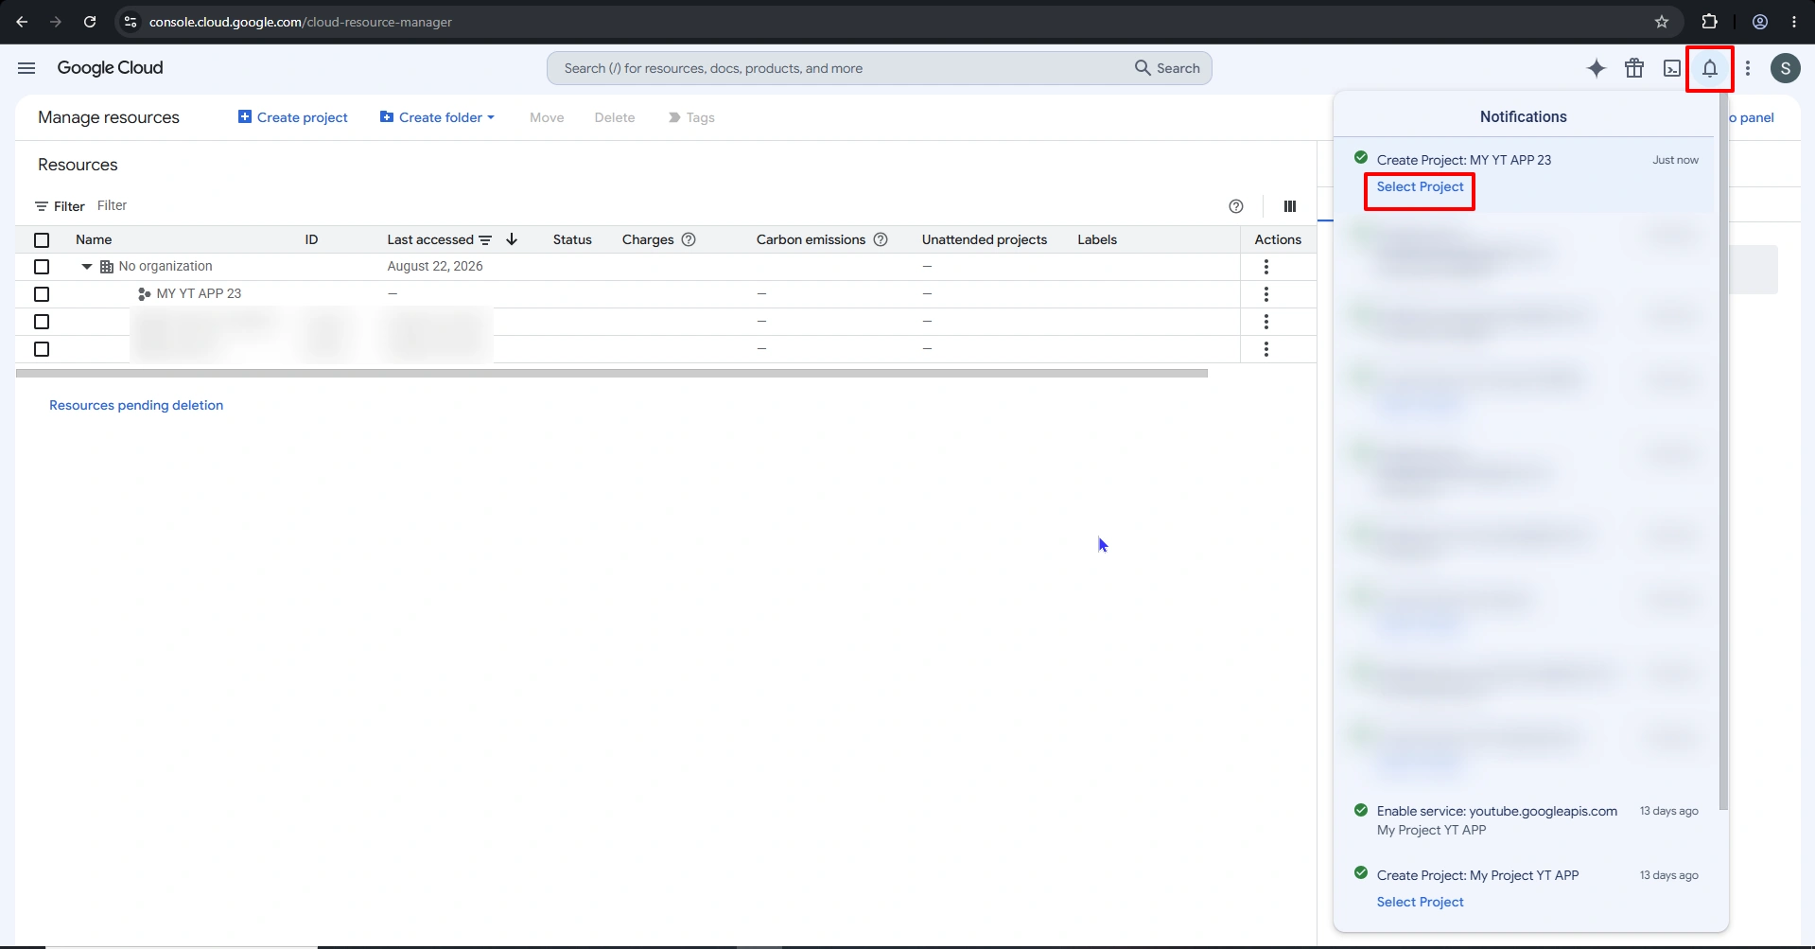
Task: Open the table help question icon
Action: coord(1236,206)
